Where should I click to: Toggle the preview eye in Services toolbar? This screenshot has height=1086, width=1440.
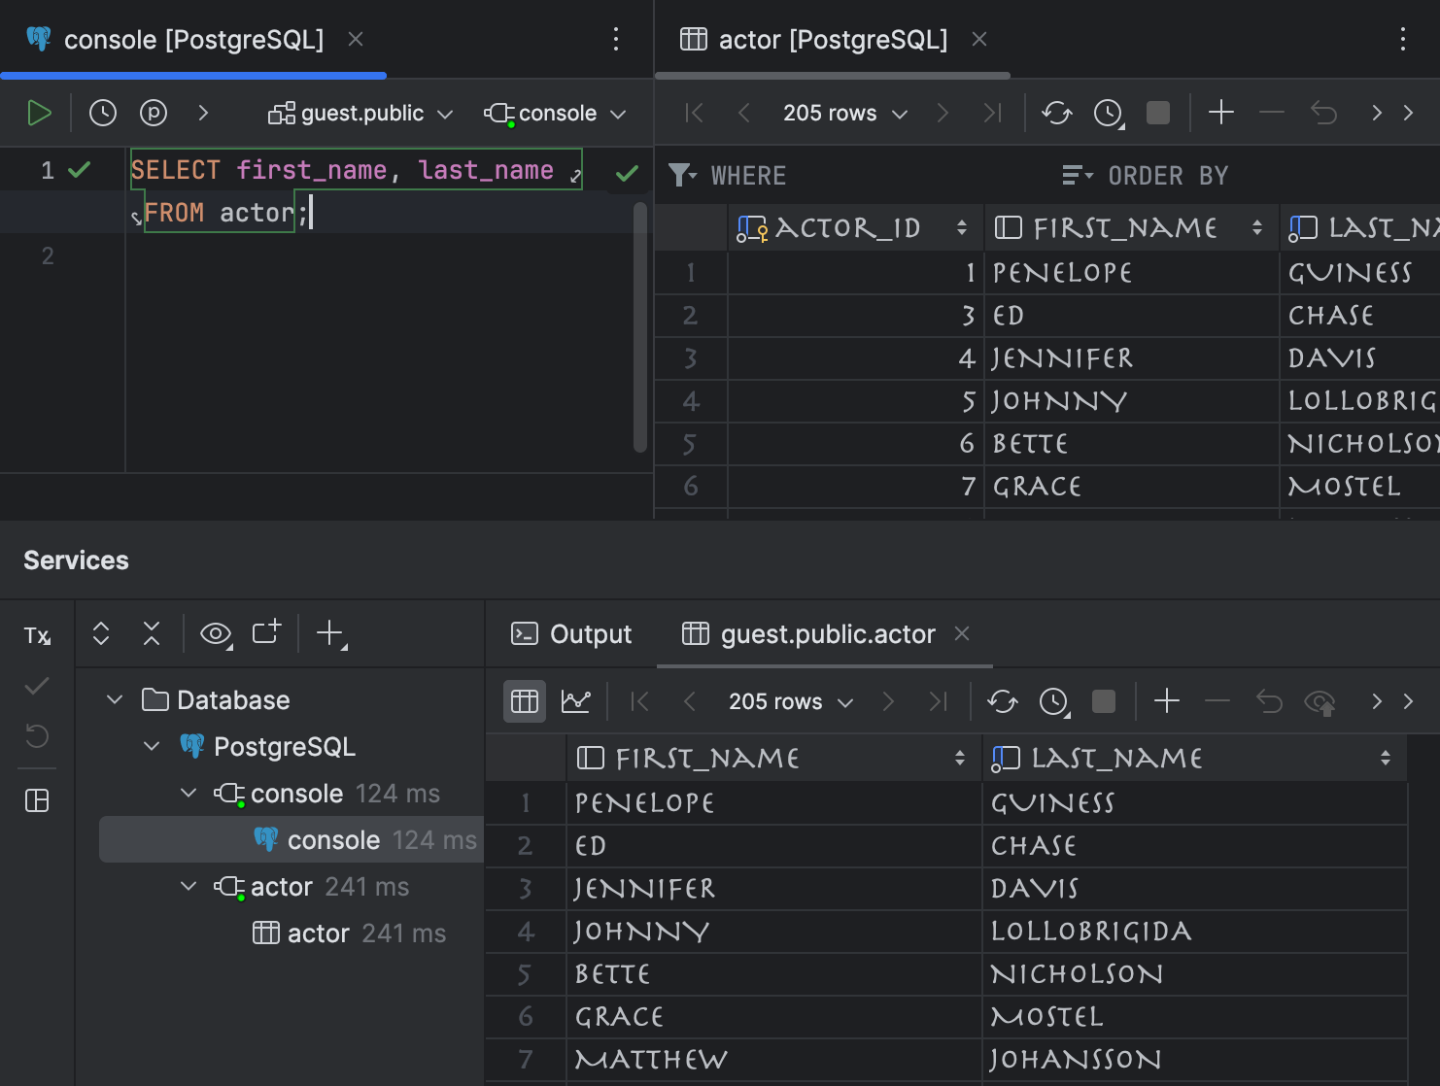(214, 633)
